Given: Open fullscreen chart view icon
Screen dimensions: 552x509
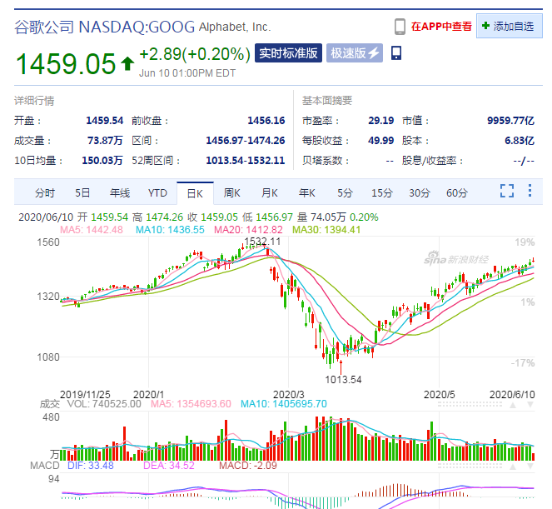Looking at the screenshot, I should pyautogui.click(x=507, y=191).
